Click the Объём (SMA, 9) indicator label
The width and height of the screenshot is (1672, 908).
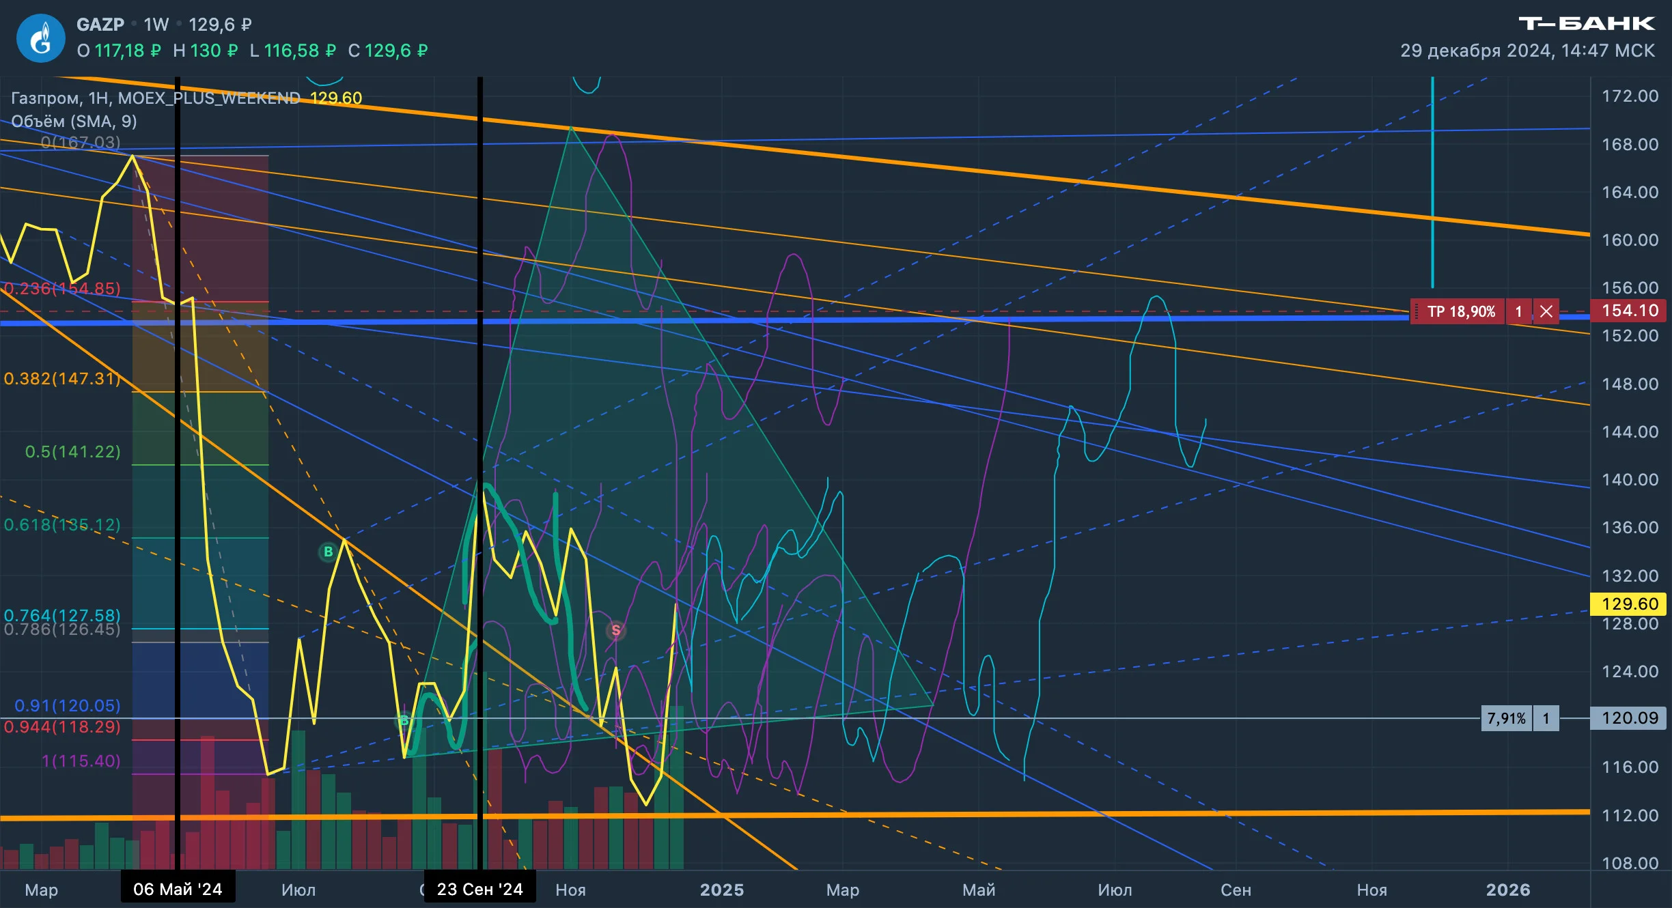click(74, 122)
